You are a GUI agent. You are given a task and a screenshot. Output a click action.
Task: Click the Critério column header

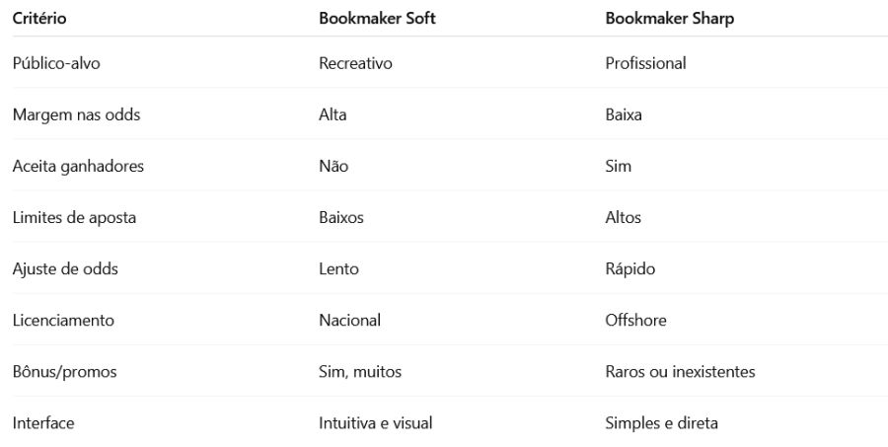click(39, 18)
